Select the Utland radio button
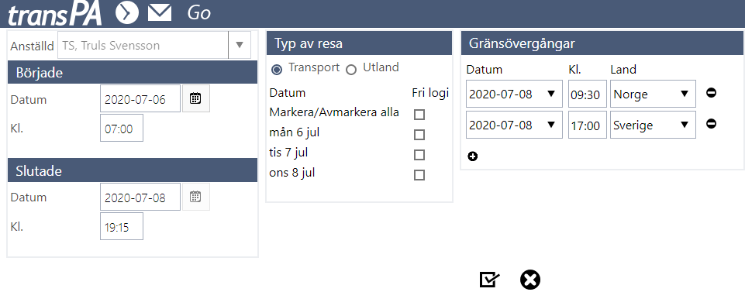745x292 pixels. coord(351,70)
